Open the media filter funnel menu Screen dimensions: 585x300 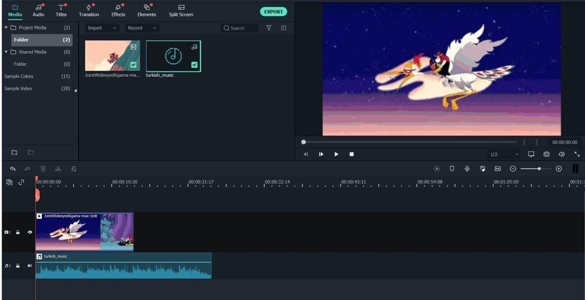[269, 28]
